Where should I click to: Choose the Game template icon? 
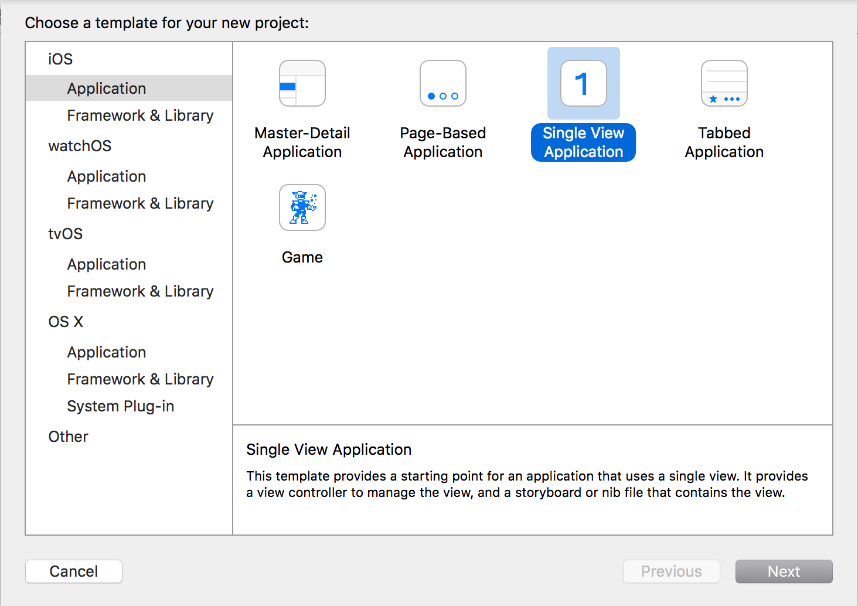click(x=302, y=207)
